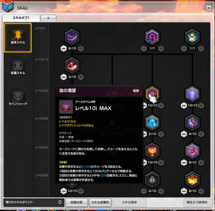
Task: Click minus beside locked skill 0/10
Action: [x=144, y=191]
